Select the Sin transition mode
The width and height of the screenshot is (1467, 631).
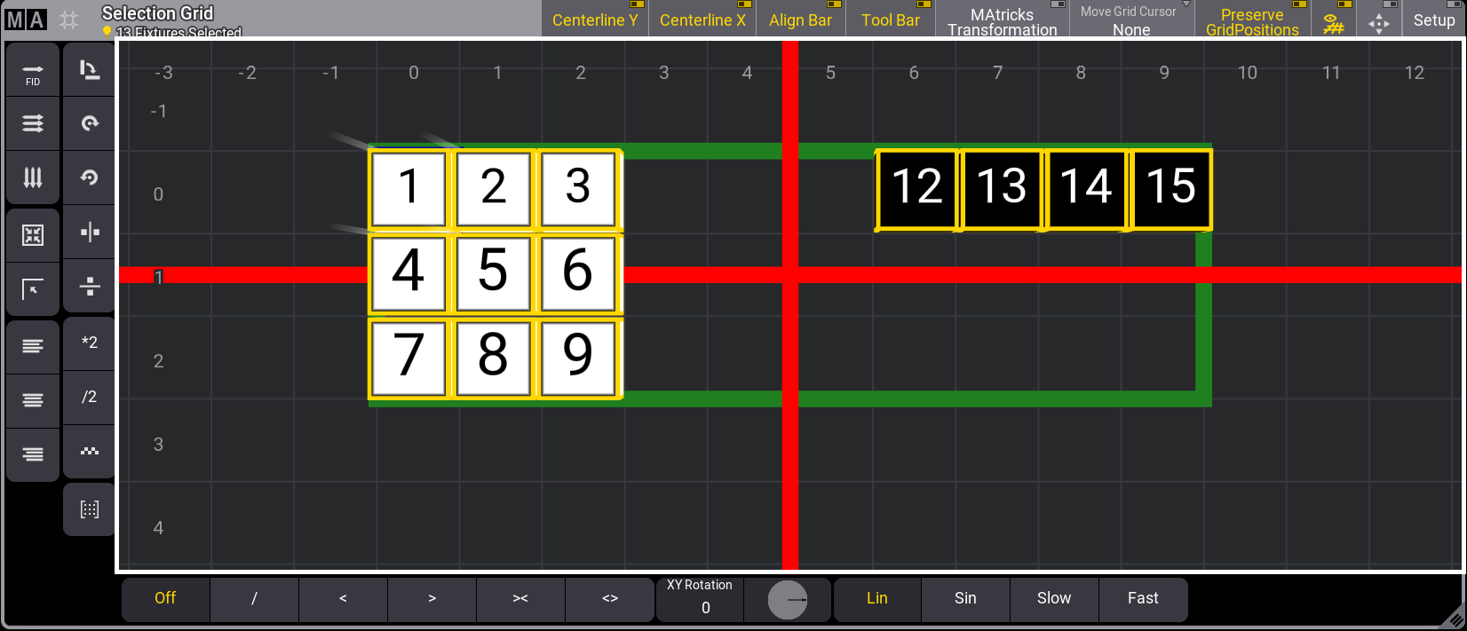[x=965, y=598]
